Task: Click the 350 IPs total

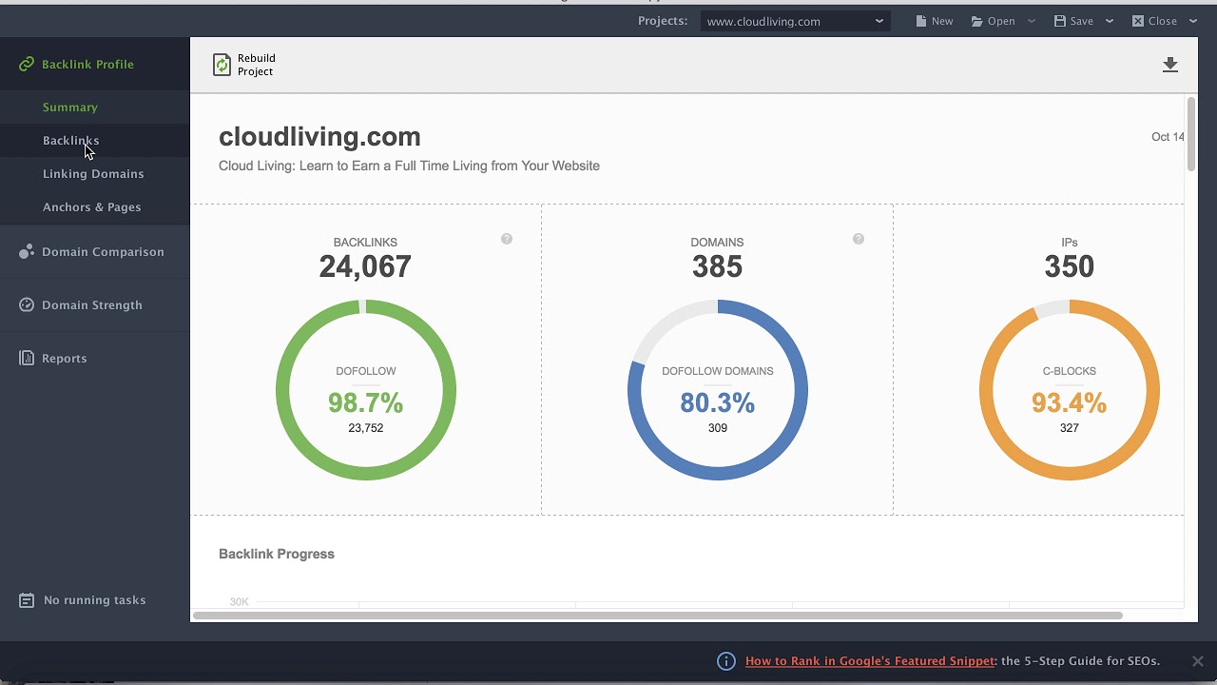Action: 1069,267
